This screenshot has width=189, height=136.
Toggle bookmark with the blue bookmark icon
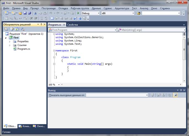coord(52,18)
